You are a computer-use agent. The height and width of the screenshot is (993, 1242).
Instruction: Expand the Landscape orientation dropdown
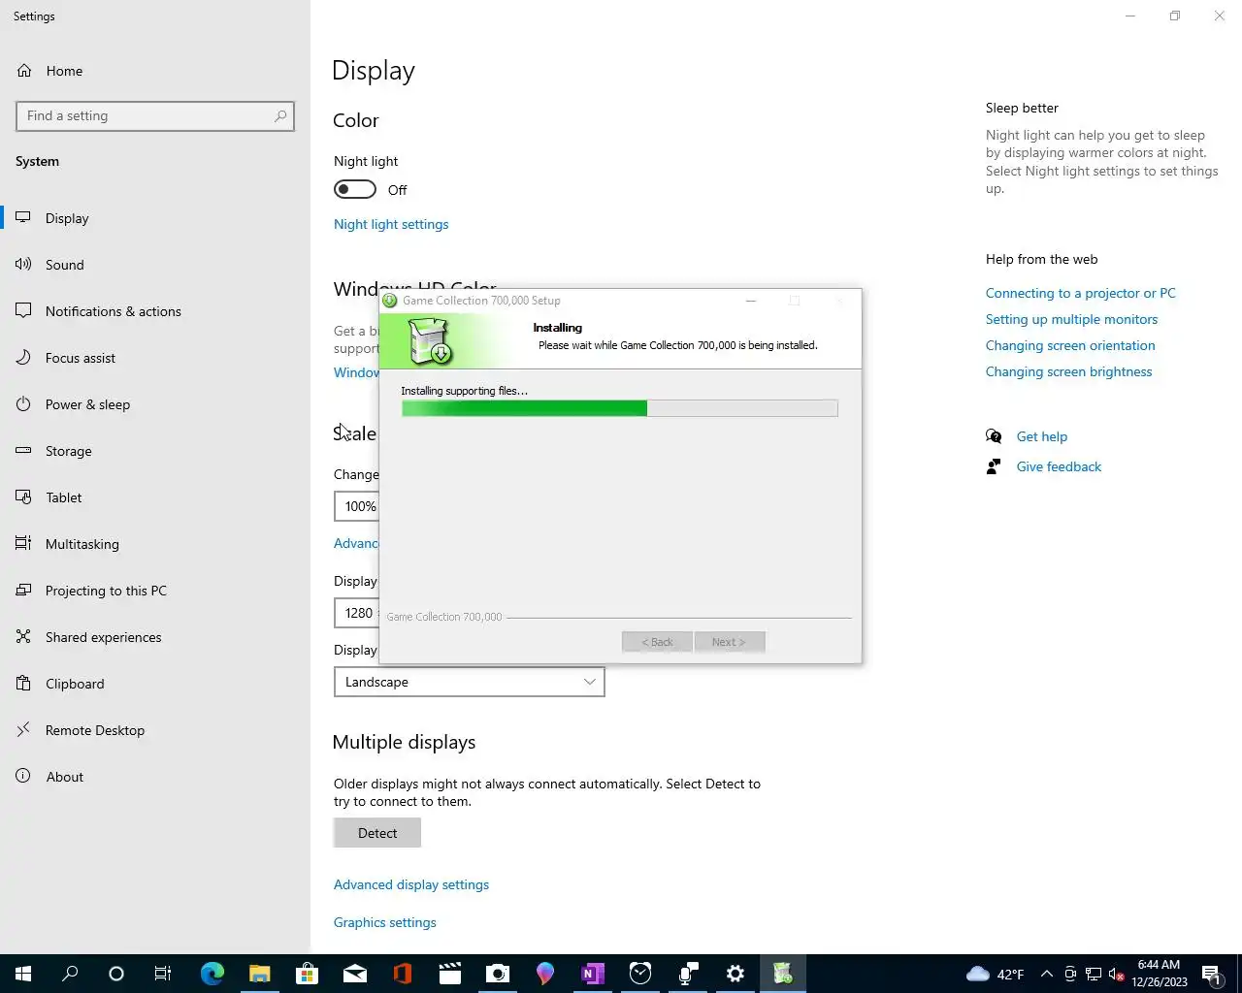tap(470, 682)
